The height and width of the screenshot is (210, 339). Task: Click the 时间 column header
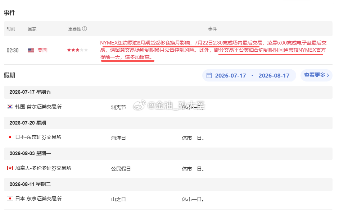point(11,29)
